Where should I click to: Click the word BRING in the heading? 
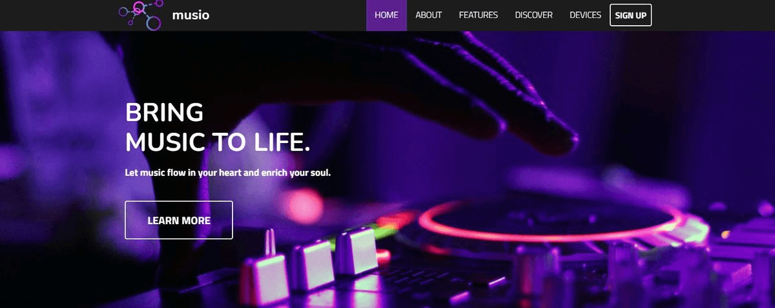click(165, 112)
